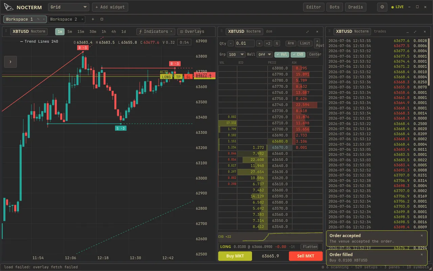Halve the quantity with the ½ button
The width and height of the screenshot is (433, 271).
point(276,43)
